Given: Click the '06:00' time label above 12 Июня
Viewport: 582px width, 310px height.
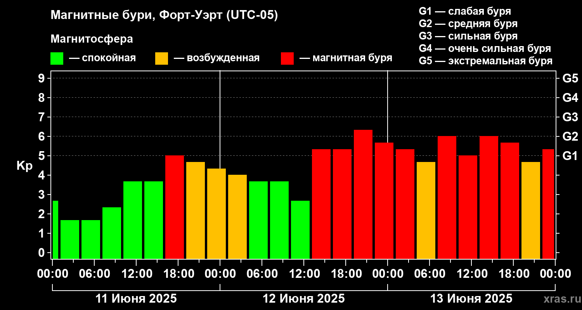Looking at the screenshot, I should tap(262, 274).
